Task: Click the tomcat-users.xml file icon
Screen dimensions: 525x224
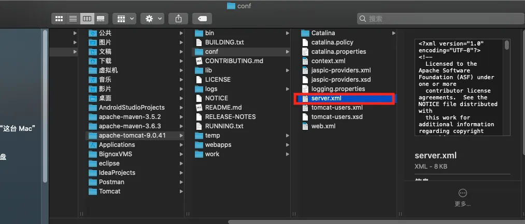Action: 305,108
